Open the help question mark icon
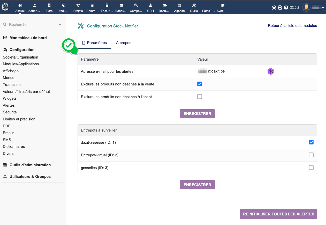Viewport: 326px width, 225px height. tap(286, 8)
